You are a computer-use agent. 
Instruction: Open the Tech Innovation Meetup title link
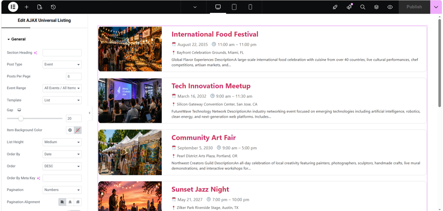click(211, 86)
